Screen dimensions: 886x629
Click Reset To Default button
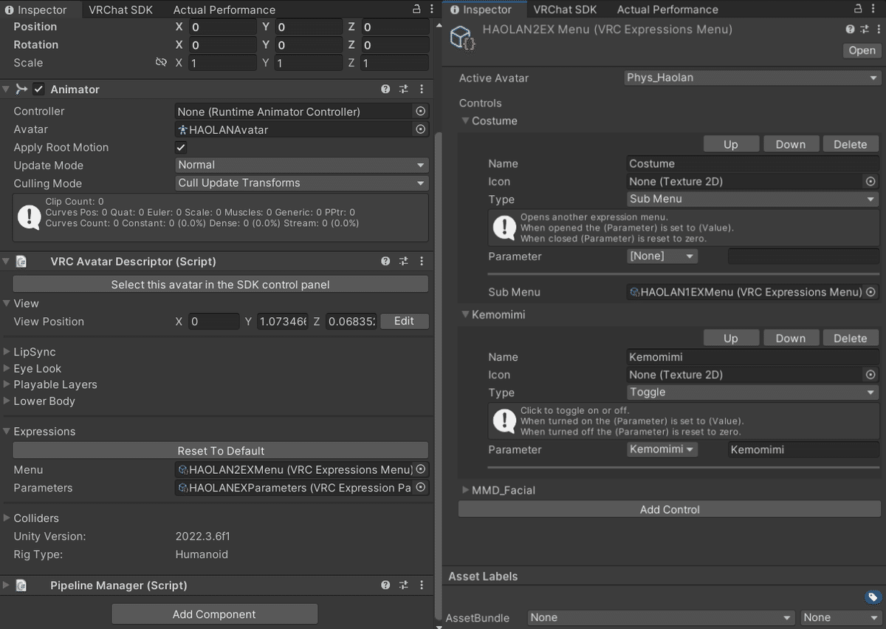pyautogui.click(x=221, y=451)
